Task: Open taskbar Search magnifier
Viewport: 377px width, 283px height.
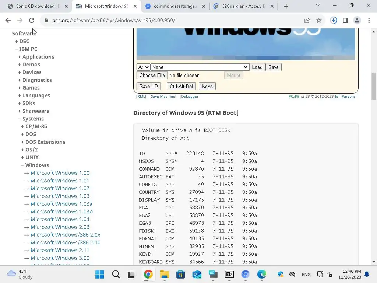Action: [x=116, y=274]
